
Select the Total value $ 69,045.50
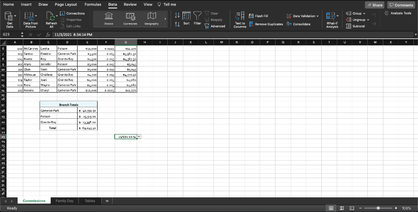pos(87,128)
